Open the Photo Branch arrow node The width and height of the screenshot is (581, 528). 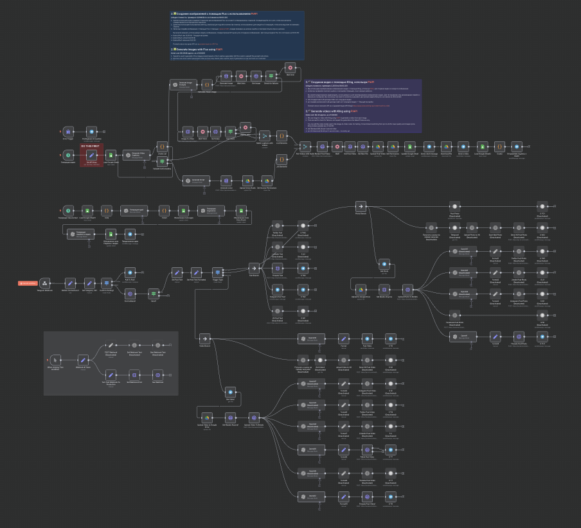click(x=361, y=206)
